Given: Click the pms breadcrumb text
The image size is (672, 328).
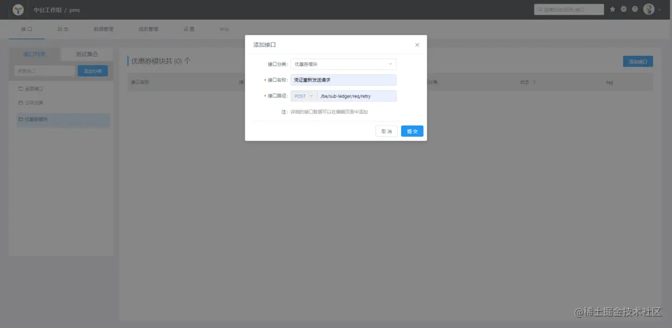Looking at the screenshot, I should pyautogui.click(x=75, y=10).
